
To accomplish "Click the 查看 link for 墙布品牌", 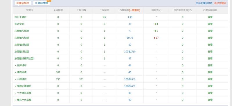I will pyautogui.click(x=210, y=72).
